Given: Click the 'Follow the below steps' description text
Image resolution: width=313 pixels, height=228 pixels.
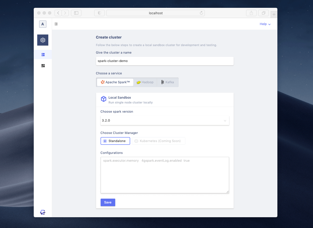Looking at the screenshot, I should 156,45.
